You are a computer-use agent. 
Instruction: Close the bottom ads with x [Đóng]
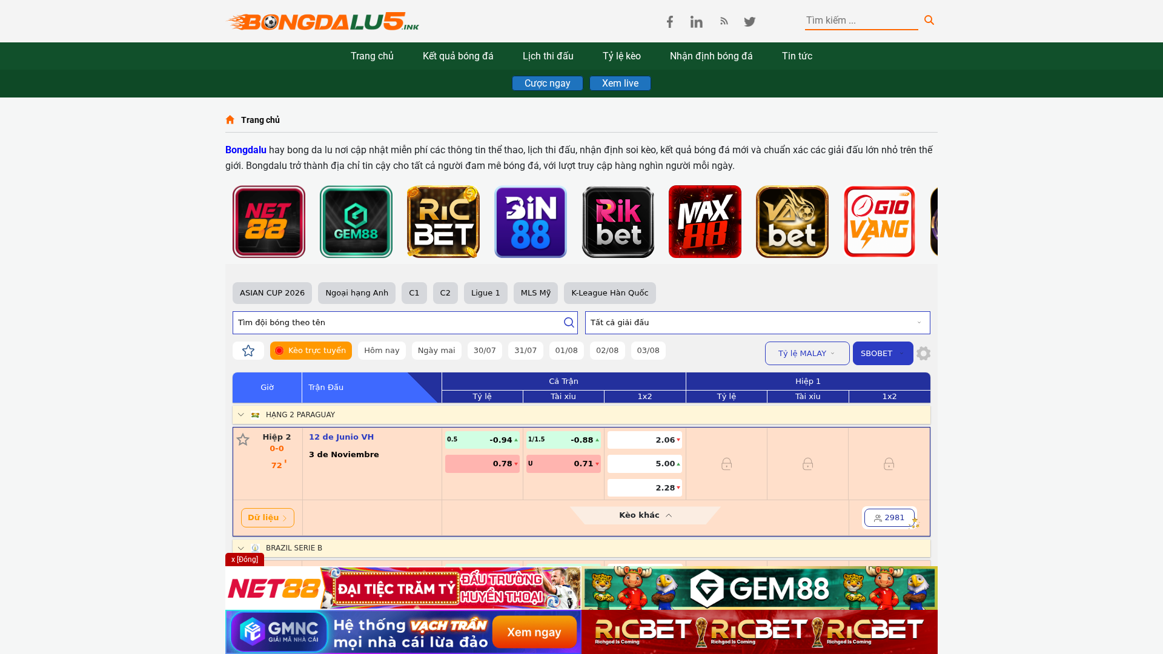click(245, 560)
